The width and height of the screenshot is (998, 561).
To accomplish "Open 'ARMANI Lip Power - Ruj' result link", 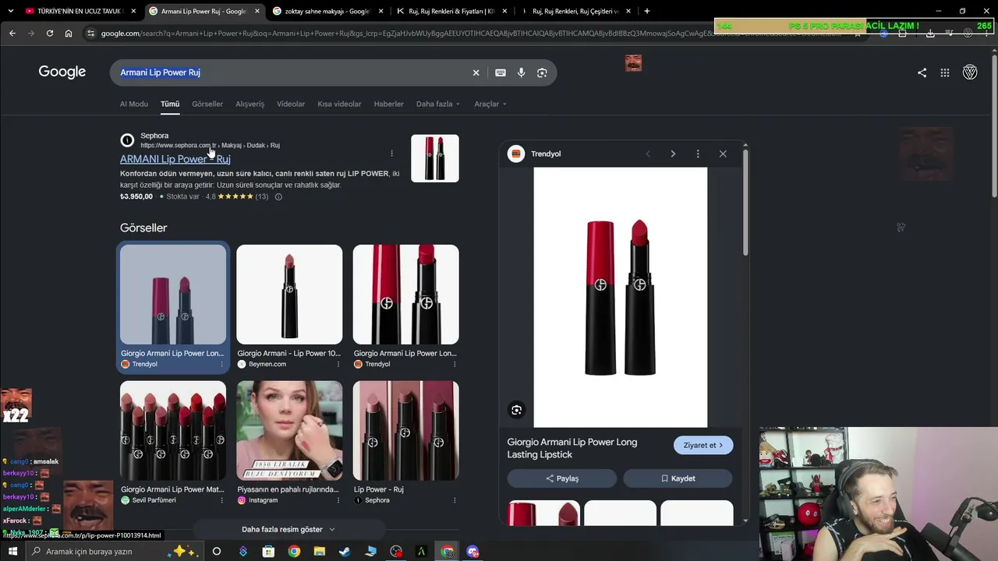I will click(175, 159).
